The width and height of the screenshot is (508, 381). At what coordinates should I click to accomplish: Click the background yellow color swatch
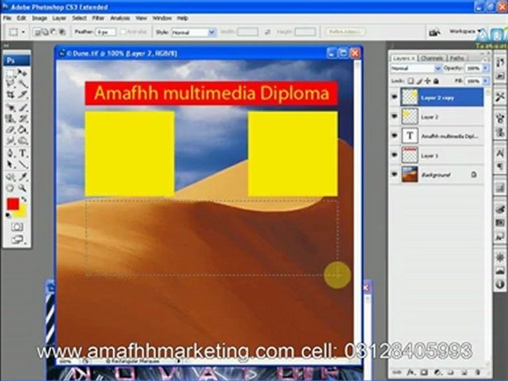pos(22,212)
